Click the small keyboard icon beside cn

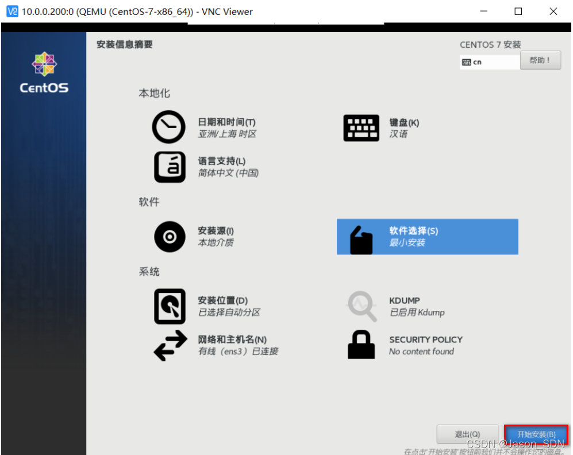point(466,62)
